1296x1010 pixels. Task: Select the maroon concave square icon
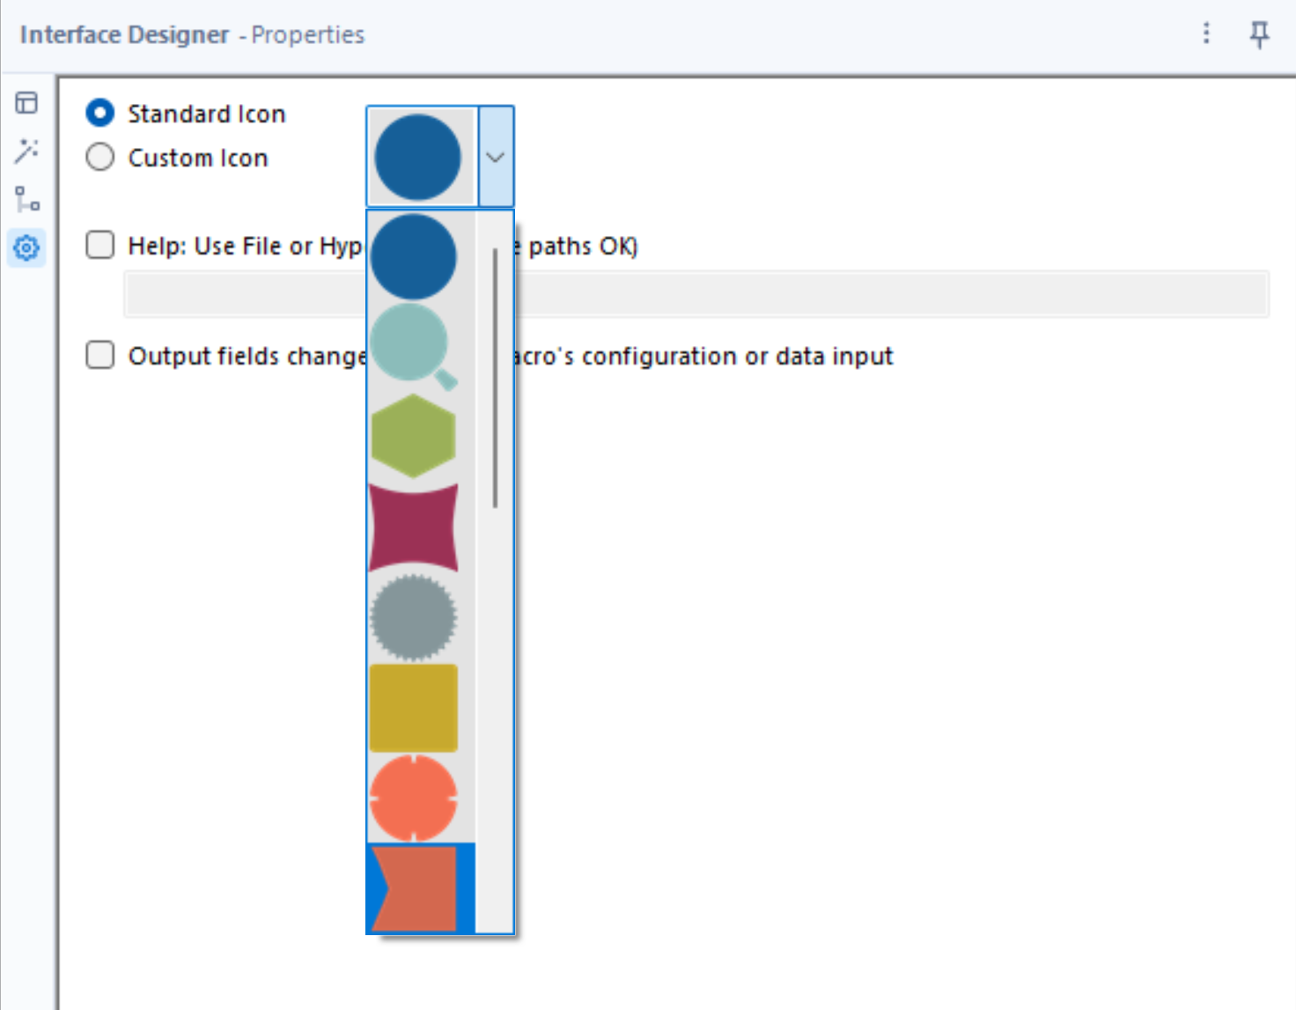coord(413,527)
